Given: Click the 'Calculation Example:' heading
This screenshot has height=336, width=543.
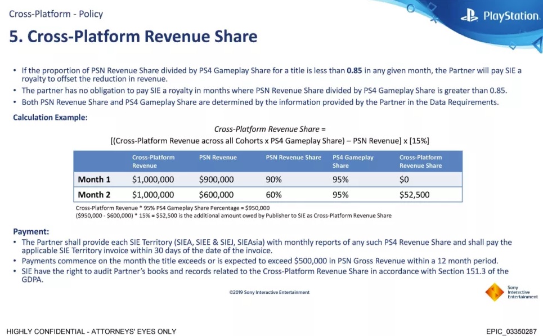Looking at the screenshot, I should (51, 118).
